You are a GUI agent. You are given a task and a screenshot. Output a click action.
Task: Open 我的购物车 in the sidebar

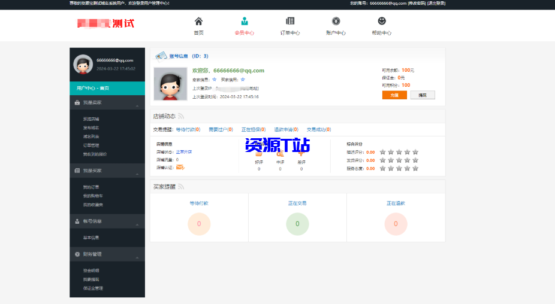tap(93, 196)
